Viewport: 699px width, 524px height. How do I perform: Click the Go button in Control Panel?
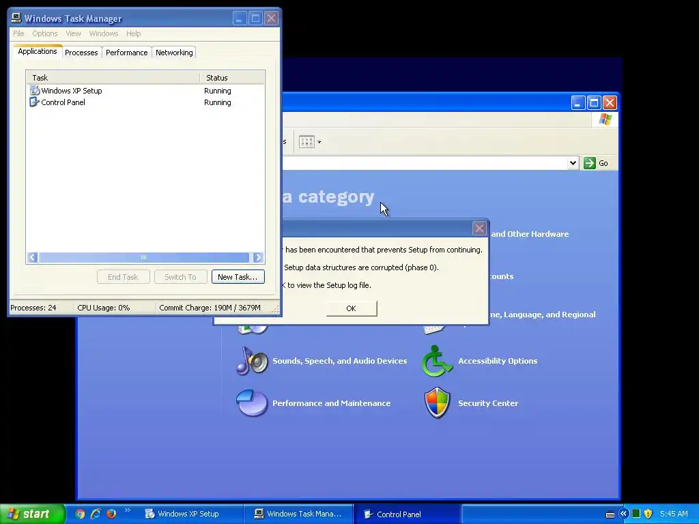[x=596, y=163]
